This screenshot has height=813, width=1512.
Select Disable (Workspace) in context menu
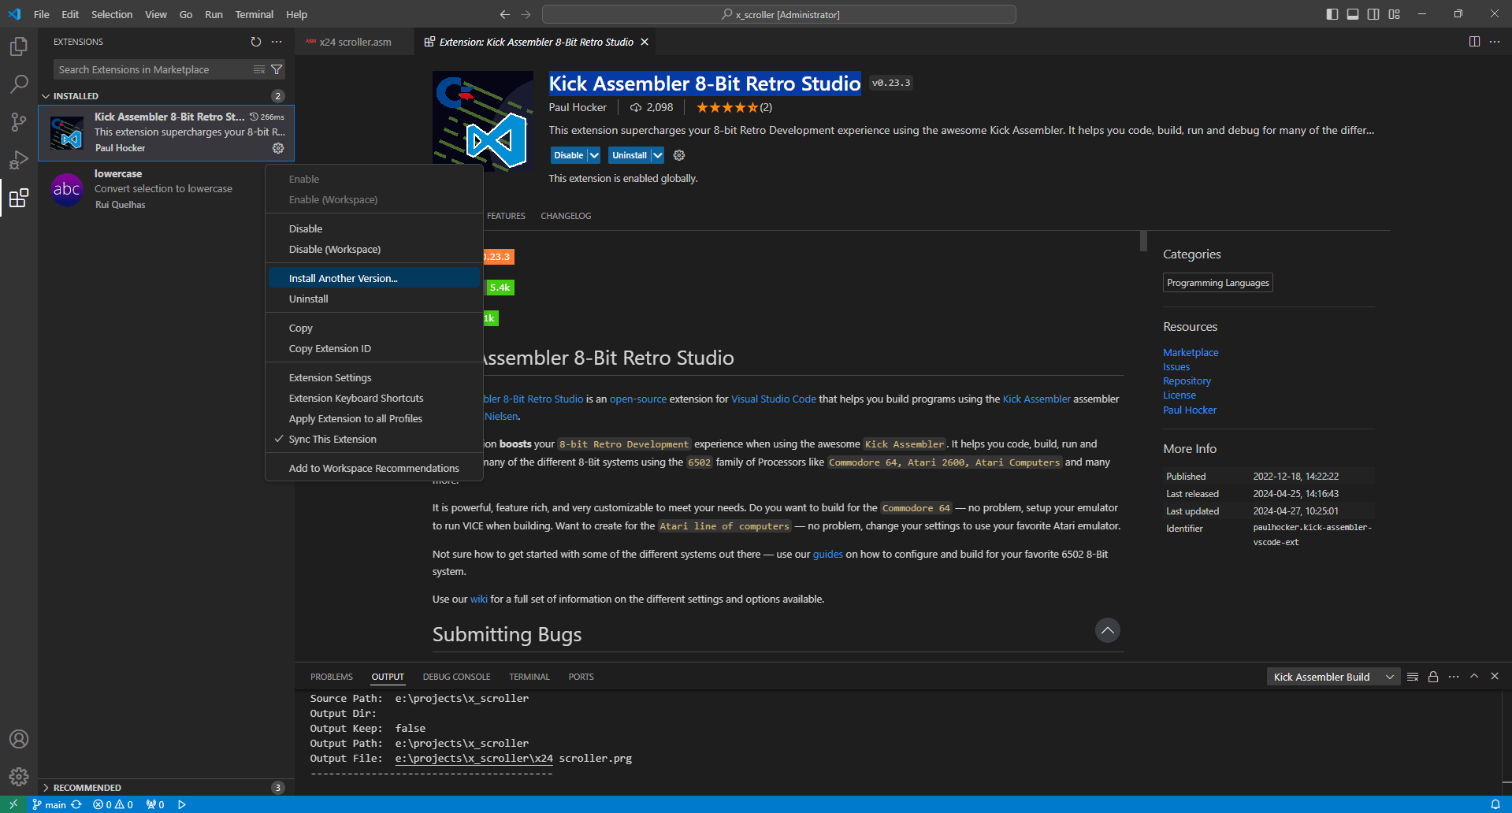[x=373, y=249]
